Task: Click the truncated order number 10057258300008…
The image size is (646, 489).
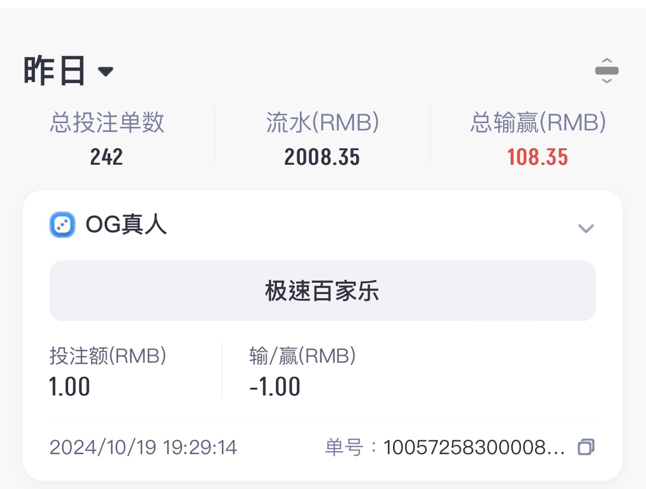Action: pyautogui.click(x=474, y=447)
